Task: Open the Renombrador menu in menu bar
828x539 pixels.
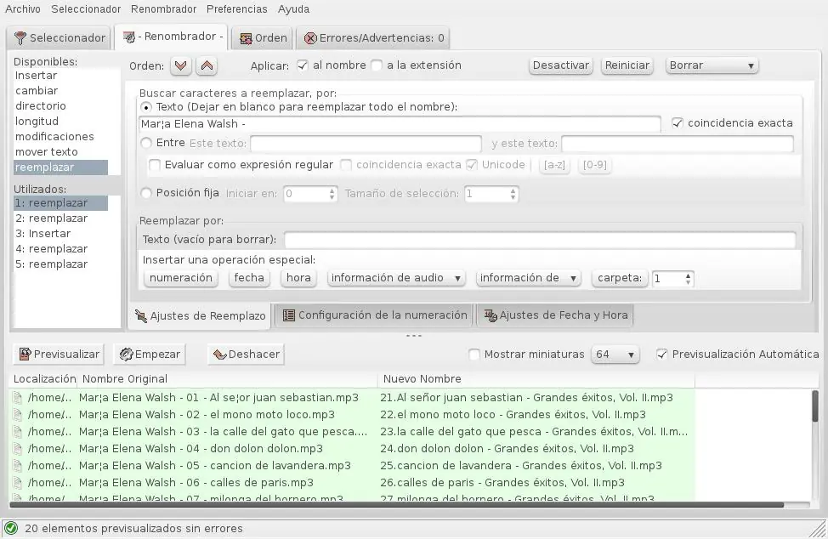Action: [x=164, y=9]
